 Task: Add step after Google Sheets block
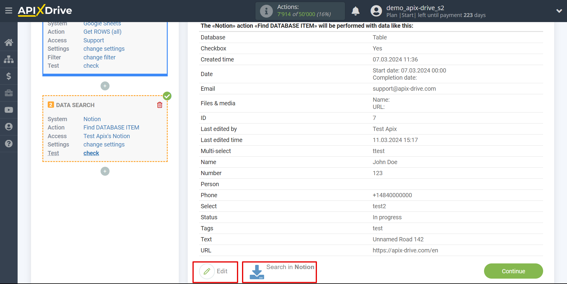point(105,86)
